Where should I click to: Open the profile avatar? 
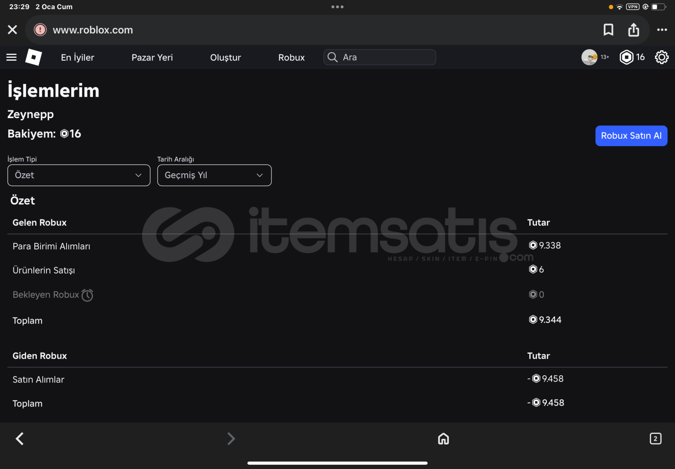point(589,57)
